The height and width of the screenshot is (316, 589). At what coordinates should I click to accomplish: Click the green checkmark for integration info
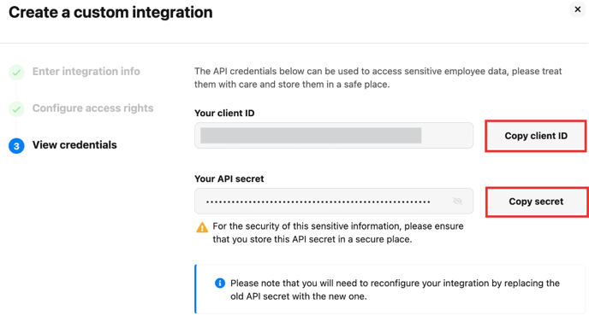coord(16,72)
